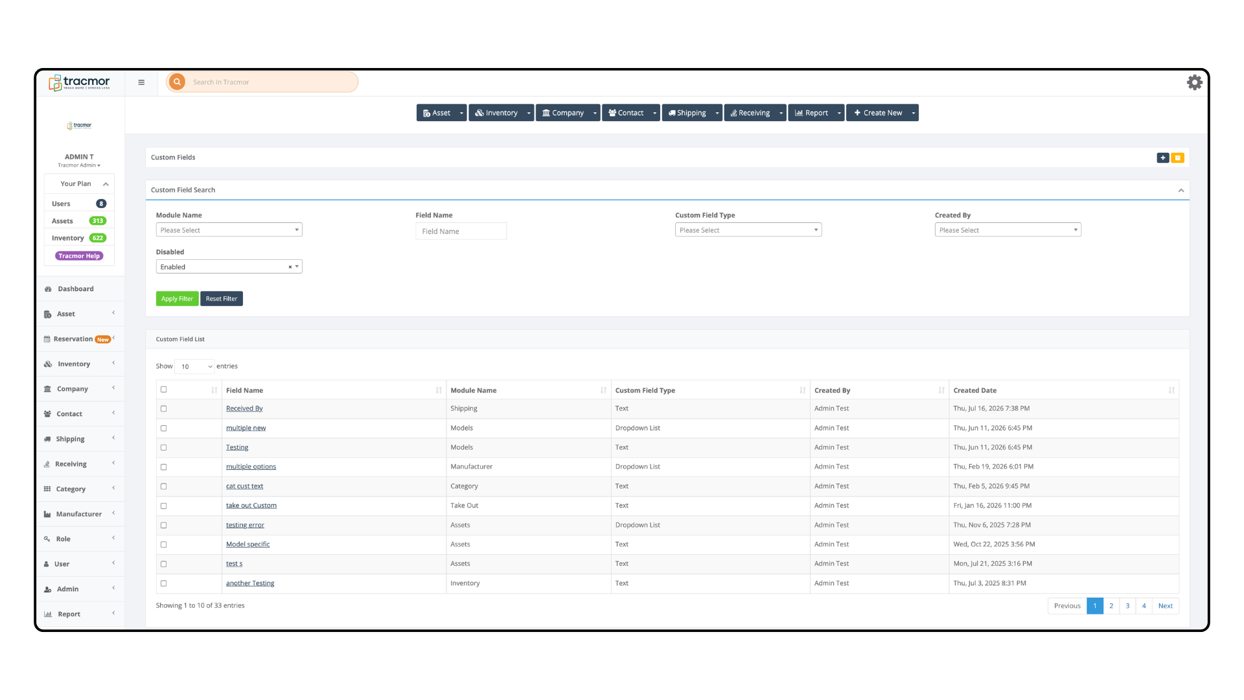Open the Created By dropdown
Image resolution: width=1244 pixels, height=700 pixels.
pyautogui.click(x=1008, y=230)
